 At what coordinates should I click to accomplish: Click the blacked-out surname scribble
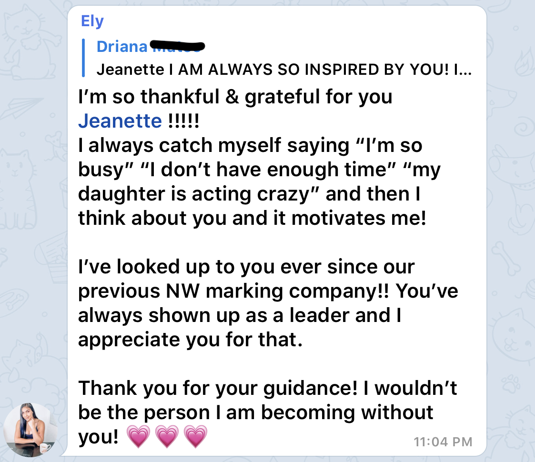coord(177,46)
